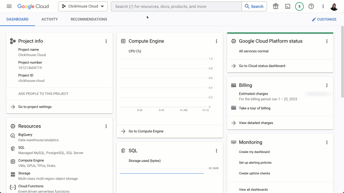The image size is (344, 193).
Task: Open the help question mark icon
Action: click(x=311, y=6)
